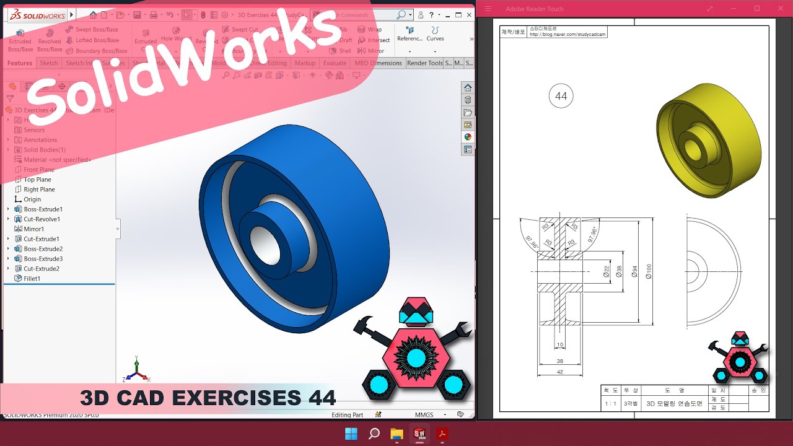The image size is (793, 446).
Task: Expand the Solid Bodies(1) folder
Action: click(8, 150)
